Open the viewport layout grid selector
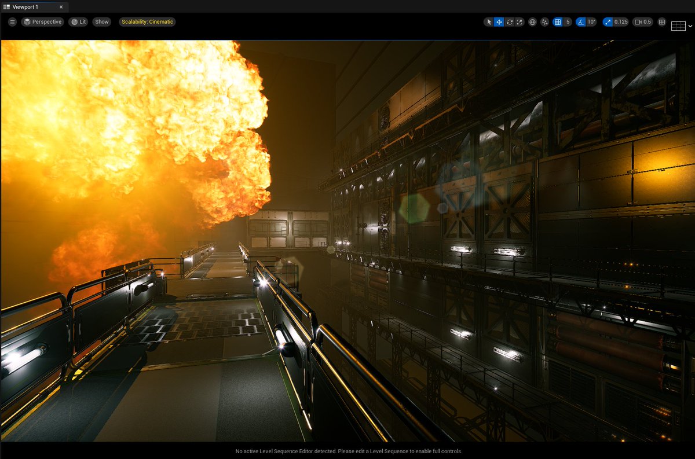Image resolution: width=695 pixels, height=459 pixels. [x=678, y=26]
